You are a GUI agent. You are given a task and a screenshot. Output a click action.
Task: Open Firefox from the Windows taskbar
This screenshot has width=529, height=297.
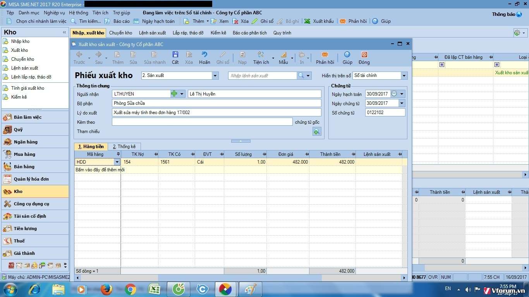[106, 289]
